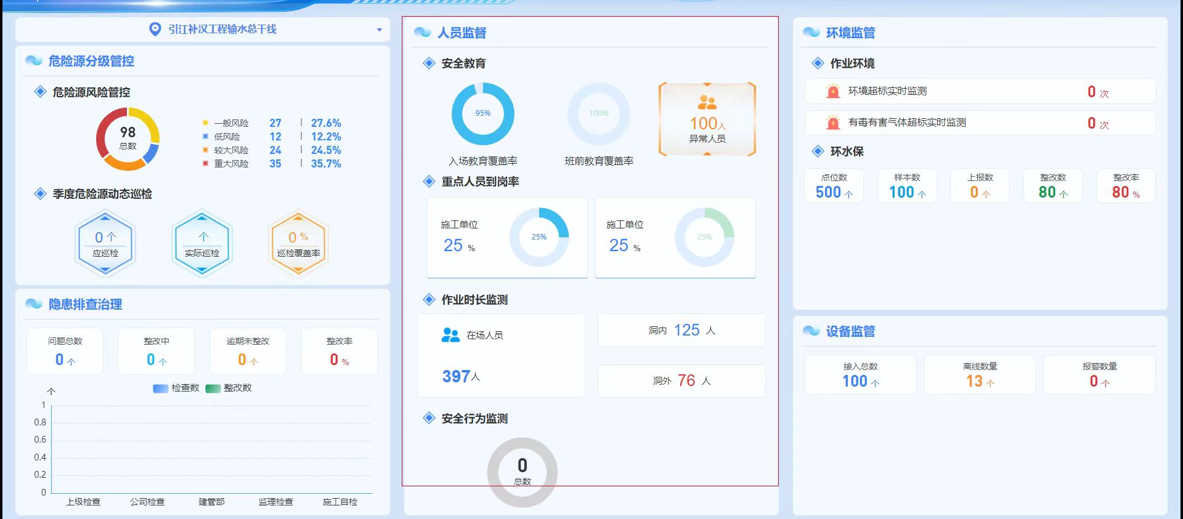The width and height of the screenshot is (1183, 519).
Task: Select the 重大风险 red legend swatch
Action: click(206, 164)
